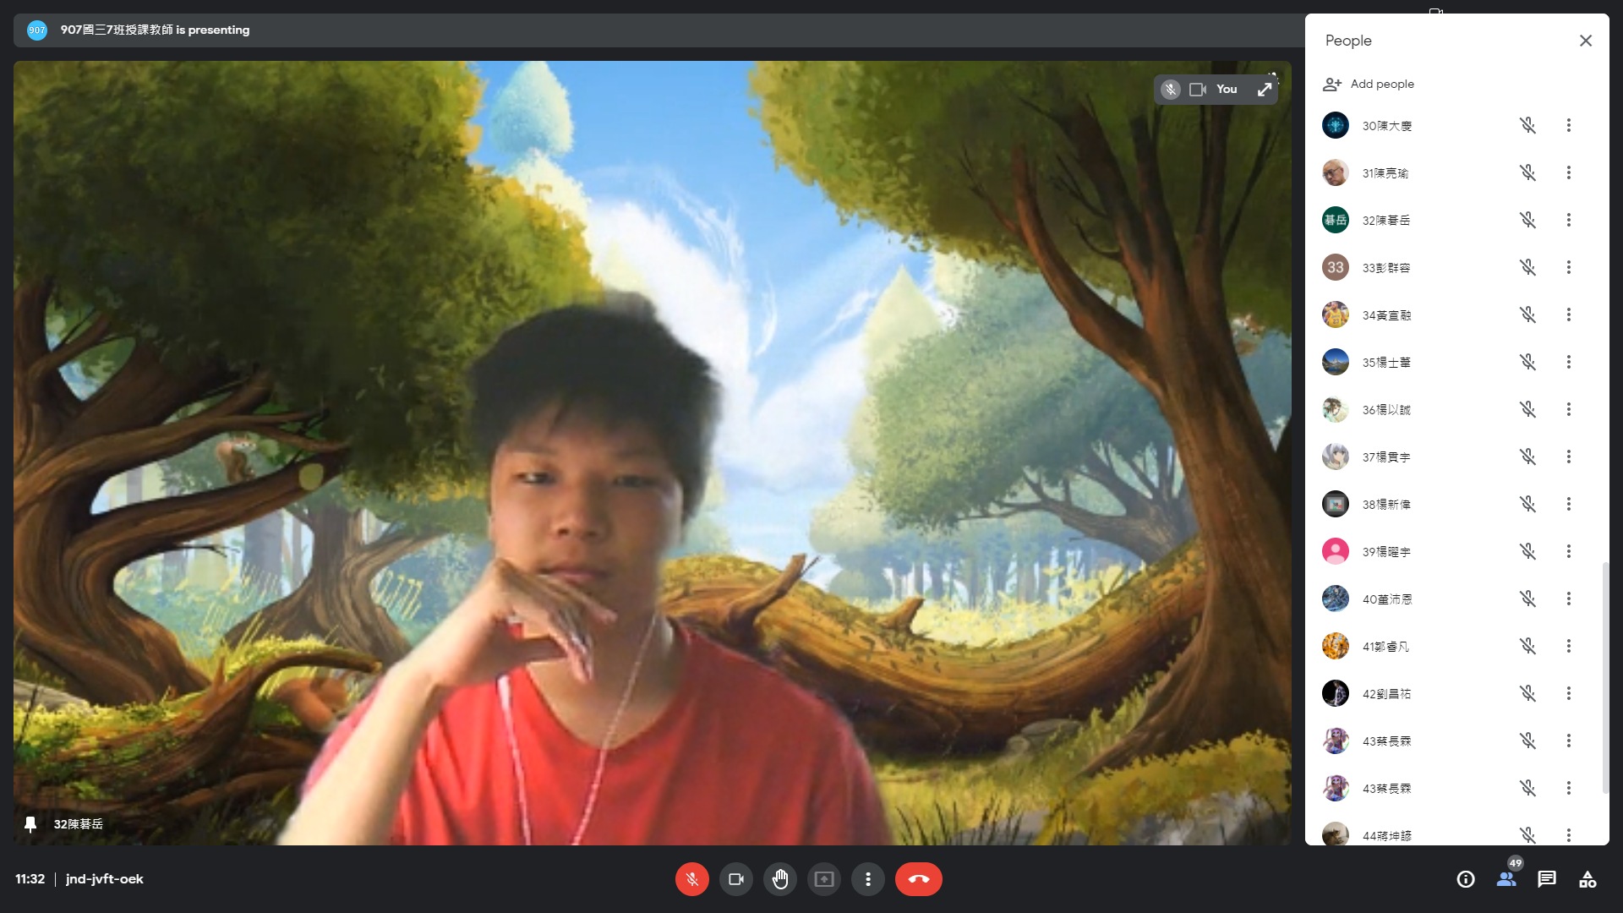Open the three-dot menu for participant 37

[1569, 456]
